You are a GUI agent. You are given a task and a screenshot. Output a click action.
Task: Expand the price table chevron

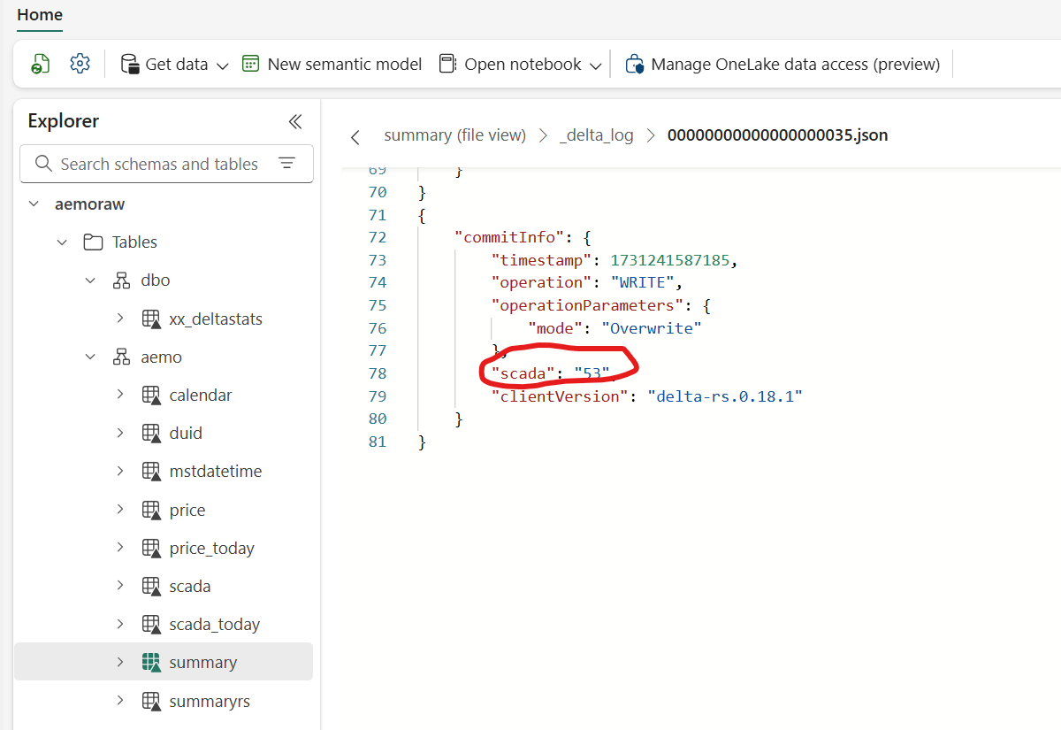119,510
